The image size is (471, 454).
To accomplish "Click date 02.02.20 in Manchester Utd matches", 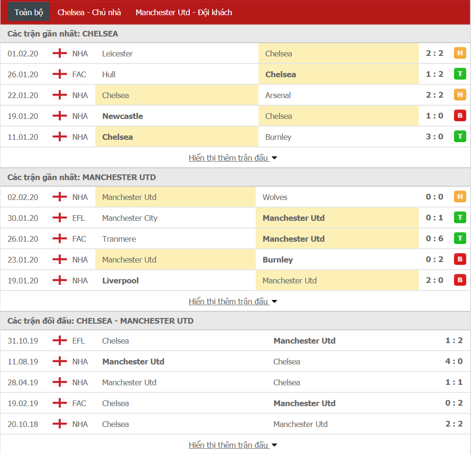I will pyautogui.click(x=23, y=198).
